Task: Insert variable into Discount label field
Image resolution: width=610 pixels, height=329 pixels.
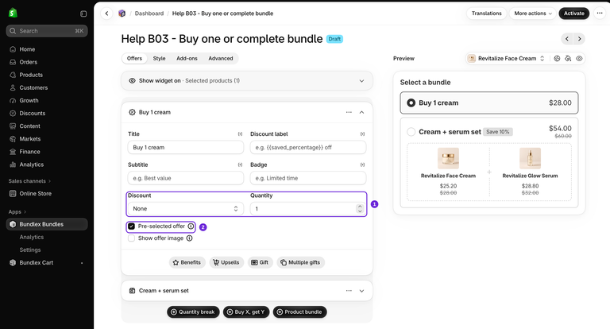Action: [362, 134]
